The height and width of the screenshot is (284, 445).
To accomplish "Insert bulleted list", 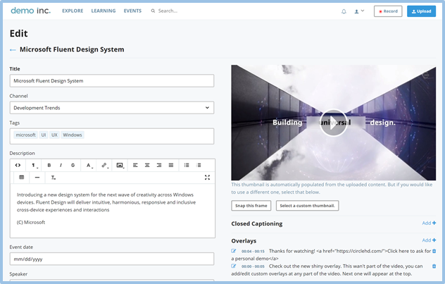I will pos(187,165).
